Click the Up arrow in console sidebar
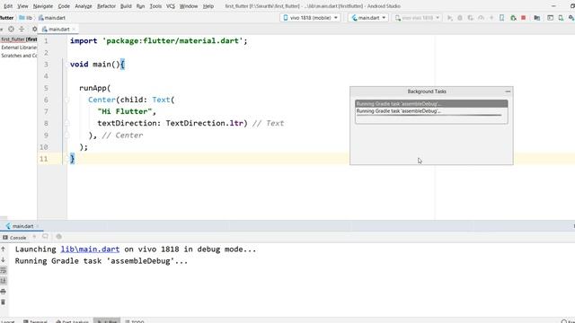The width and height of the screenshot is (575, 323). point(4,249)
